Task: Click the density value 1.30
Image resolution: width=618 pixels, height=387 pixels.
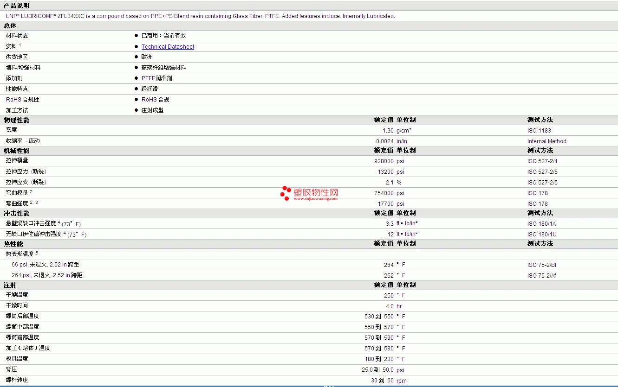Action: click(388, 131)
